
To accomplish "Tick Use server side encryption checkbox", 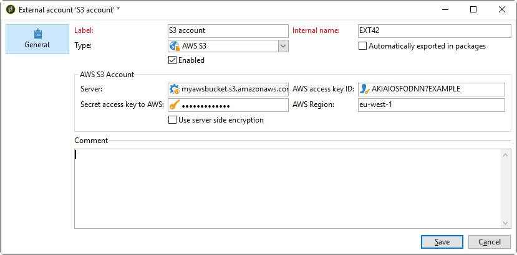I will [x=173, y=120].
